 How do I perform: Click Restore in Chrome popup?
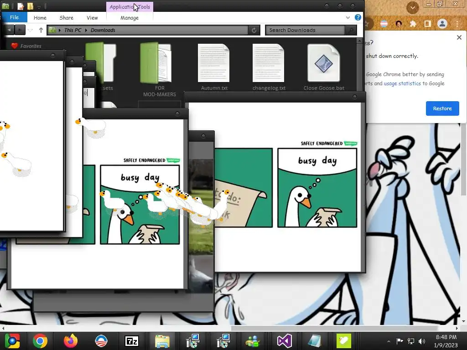click(442, 108)
